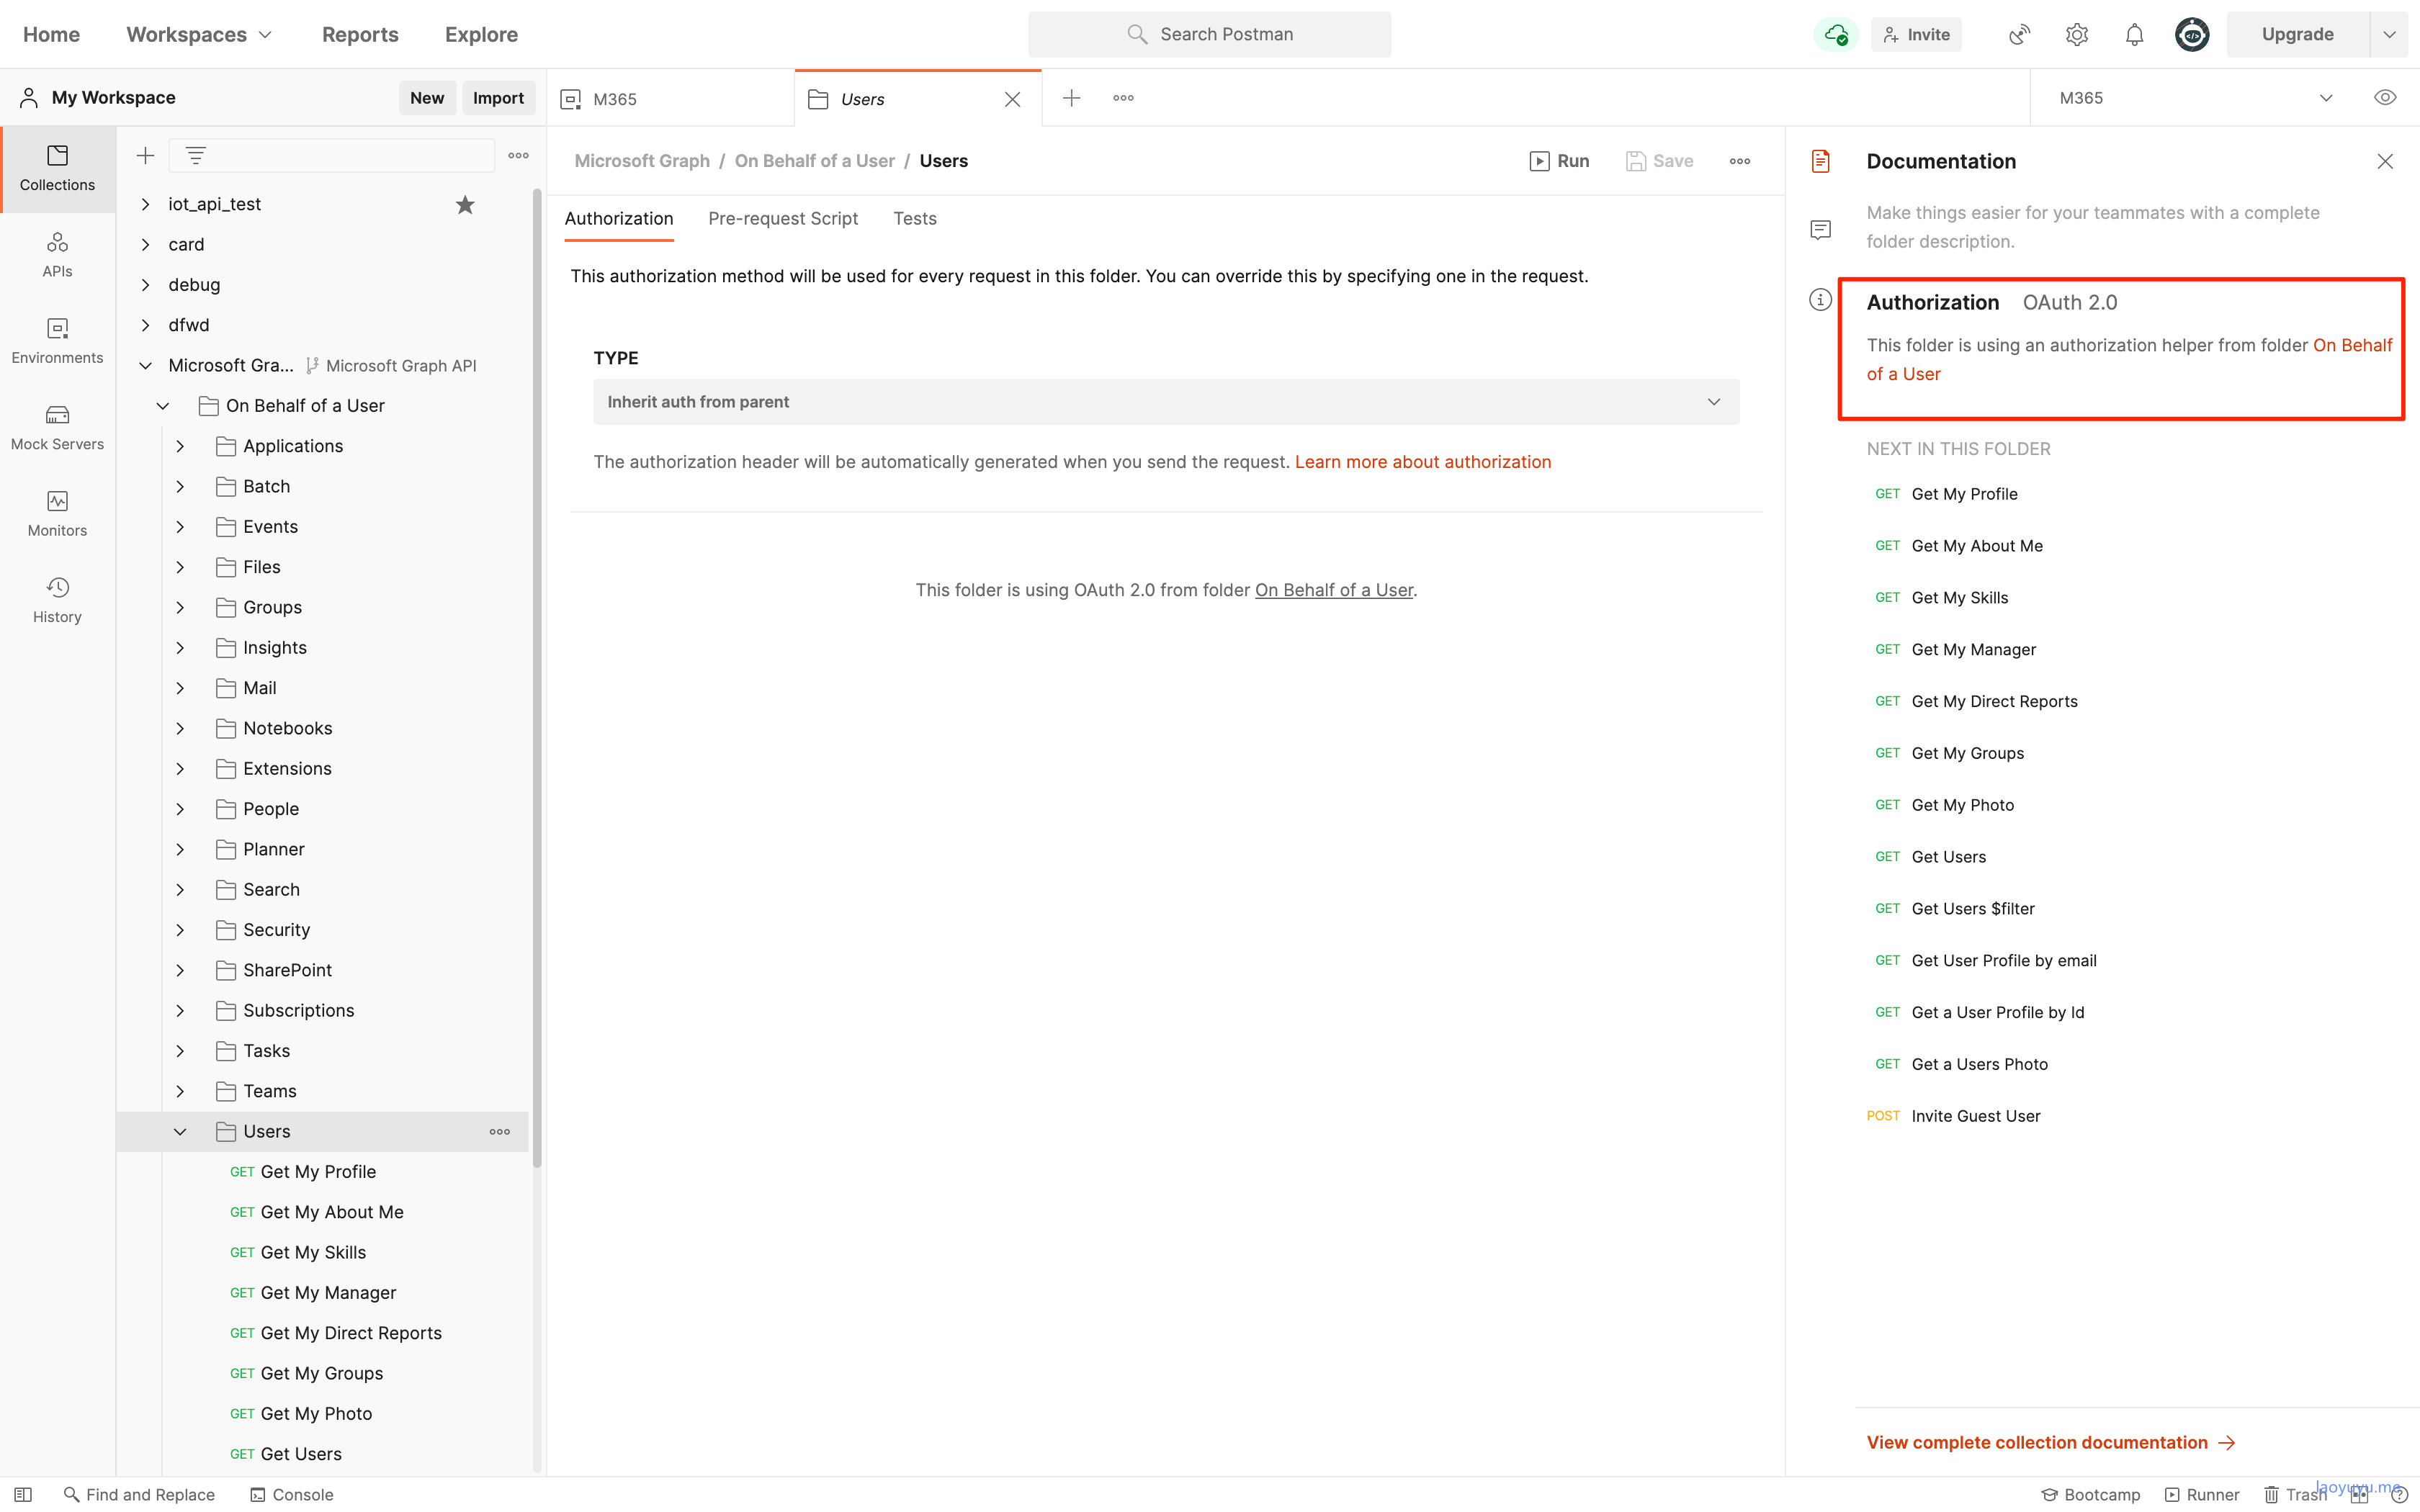This screenshot has width=2420, height=1512.
Task: Collapse the On Behalf of a User folder
Action: (x=162, y=405)
